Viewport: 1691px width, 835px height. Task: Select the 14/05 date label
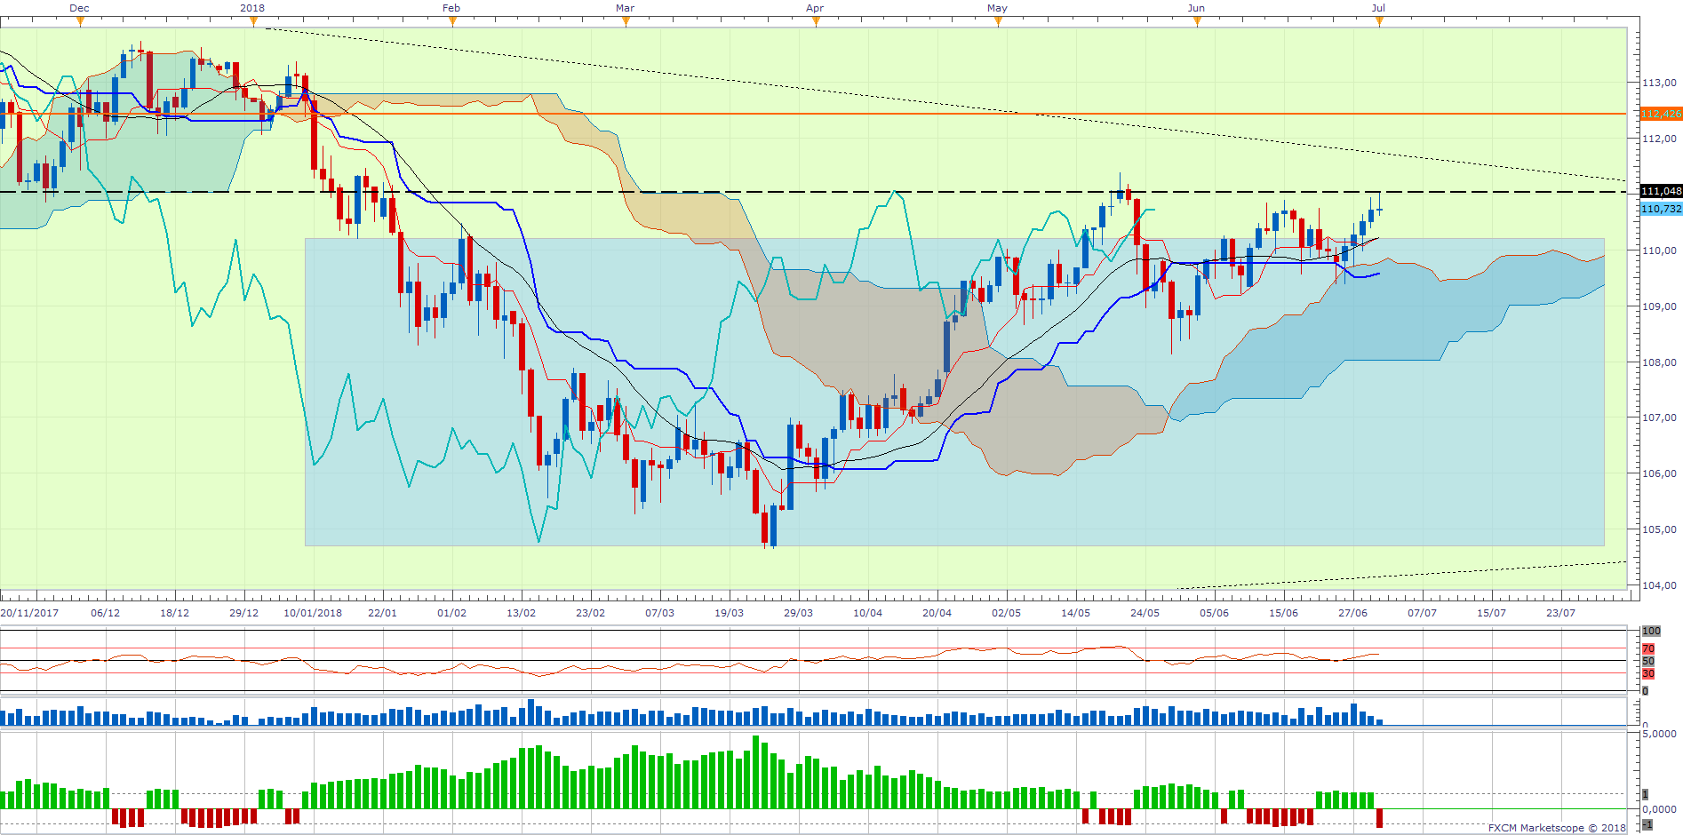pos(1075,613)
